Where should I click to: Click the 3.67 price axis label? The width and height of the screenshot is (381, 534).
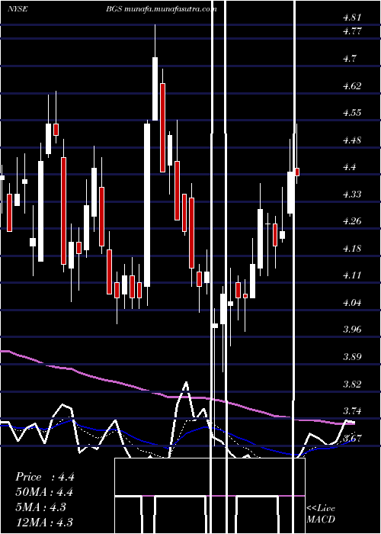click(x=352, y=438)
